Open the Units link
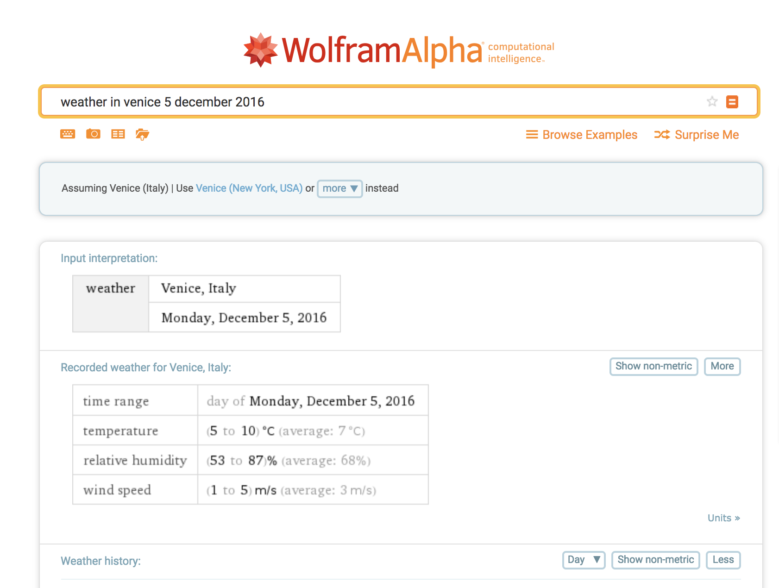779x588 pixels. pyautogui.click(x=724, y=518)
